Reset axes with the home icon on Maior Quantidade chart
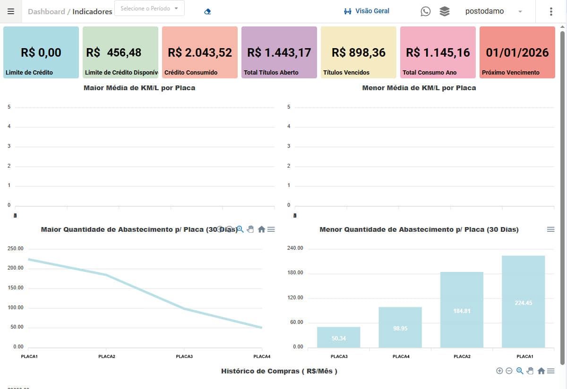The height and width of the screenshot is (389, 567). tap(262, 229)
